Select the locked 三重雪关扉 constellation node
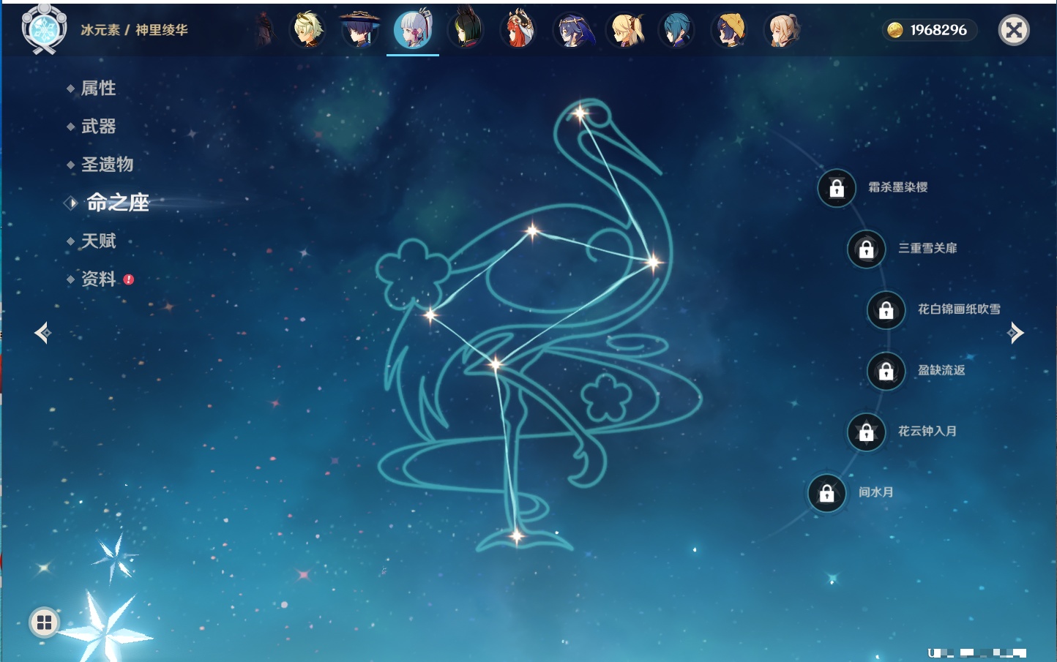1057x662 pixels. click(866, 249)
